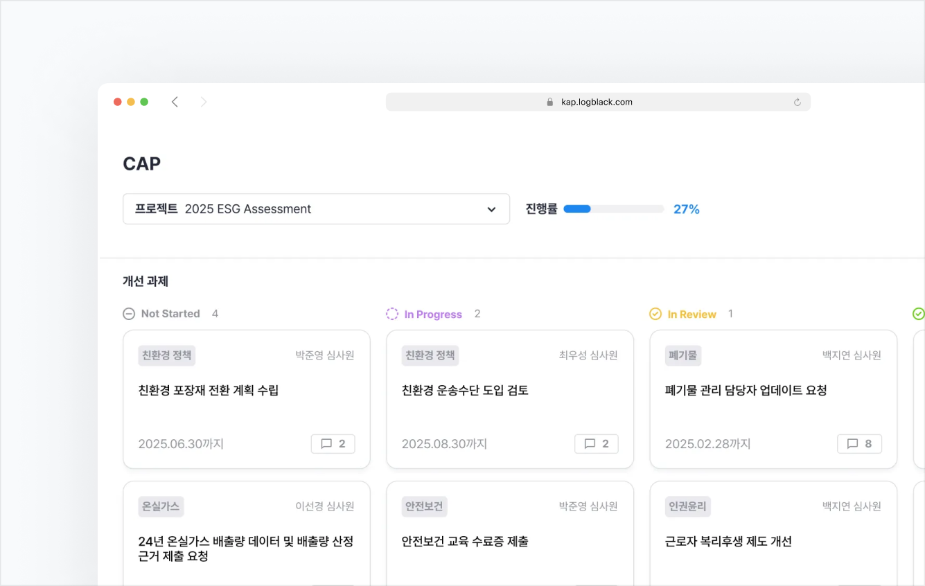Click the 진행률 progress bar
Viewport: 925px width, 586px height.
(613, 209)
